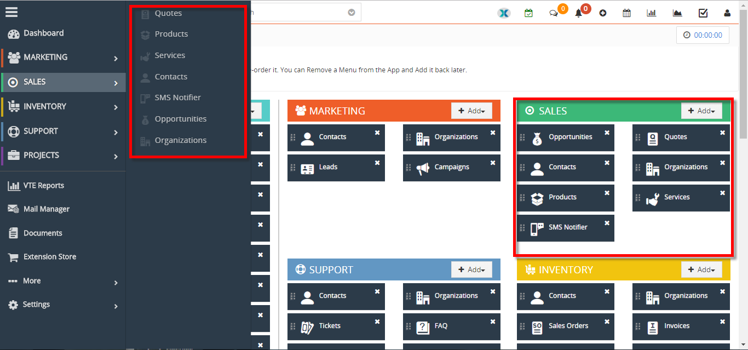
Task: Expand the SUPPORT sidebar menu
Action: tap(63, 131)
